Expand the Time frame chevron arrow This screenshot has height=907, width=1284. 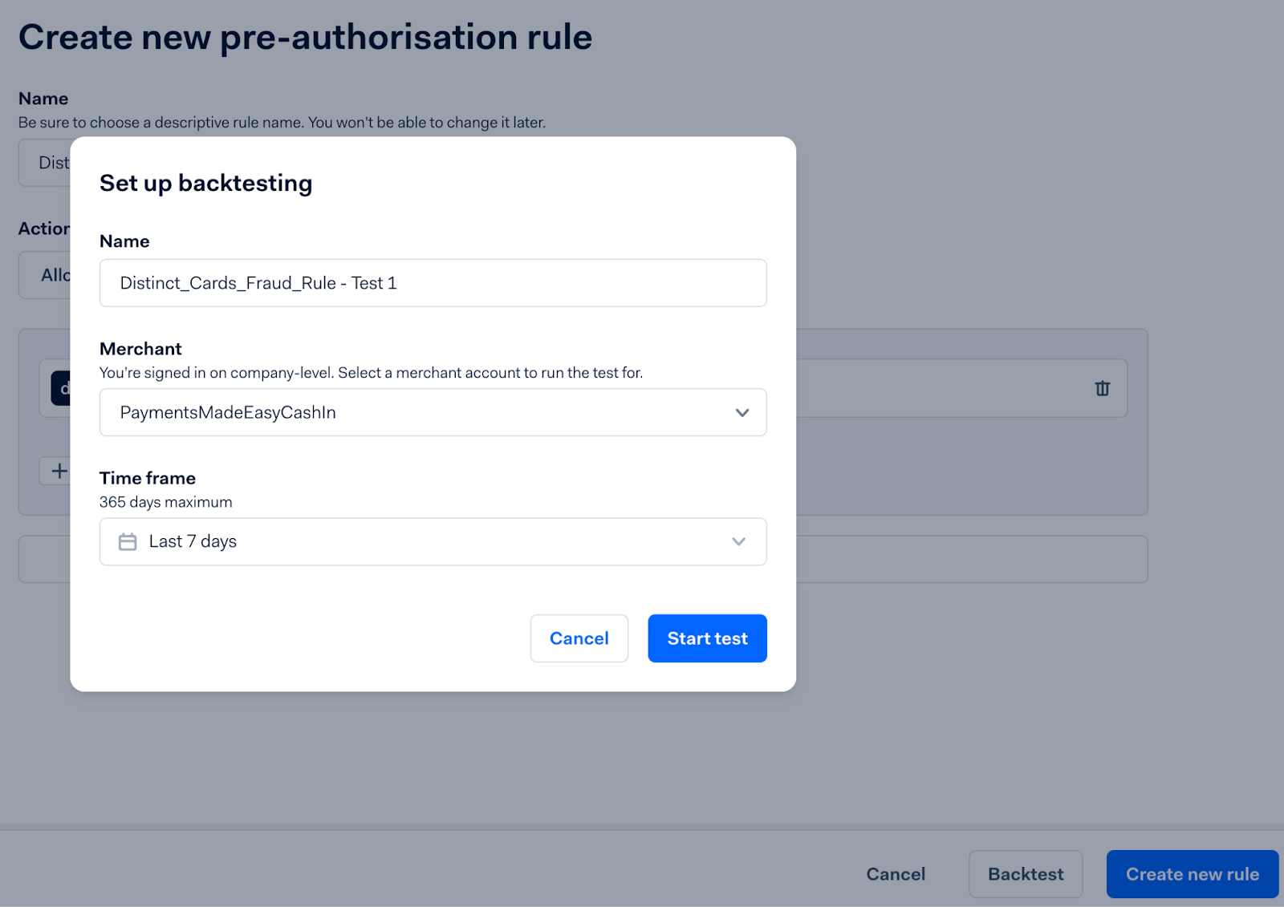(x=739, y=542)
